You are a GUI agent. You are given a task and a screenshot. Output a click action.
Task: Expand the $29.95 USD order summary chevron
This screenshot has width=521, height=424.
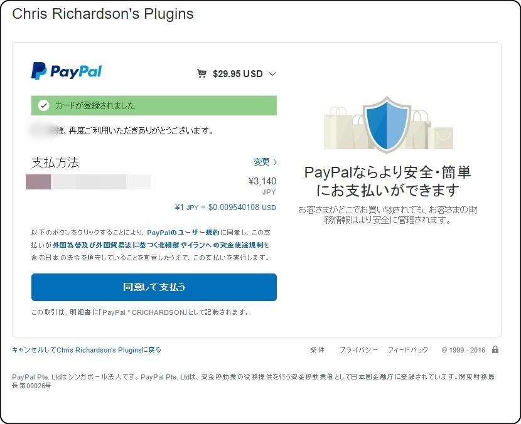(x=272, y=74)
